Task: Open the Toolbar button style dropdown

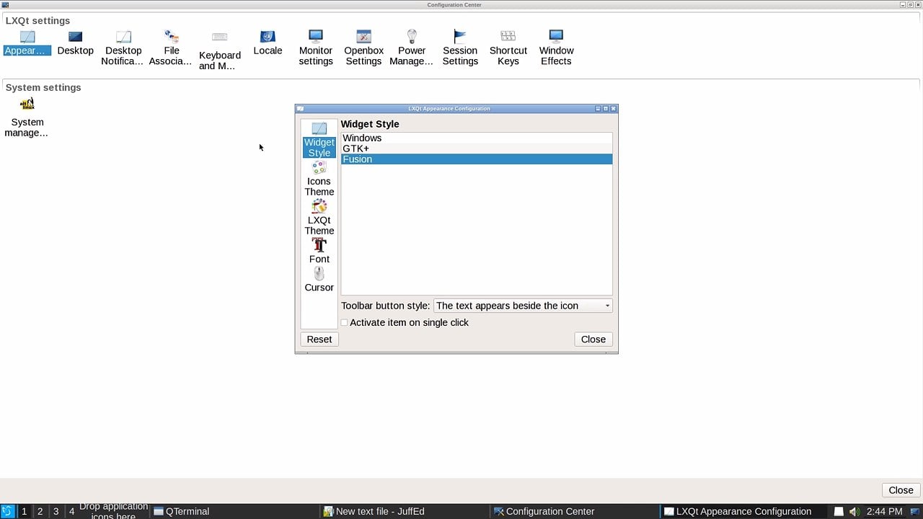Action: pos(522,306)
